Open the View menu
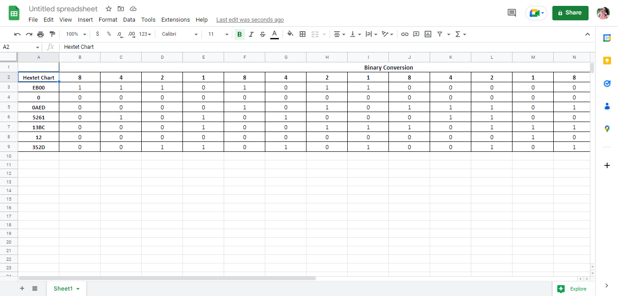This screenshot has height=296, width=618. coord(66,20)
